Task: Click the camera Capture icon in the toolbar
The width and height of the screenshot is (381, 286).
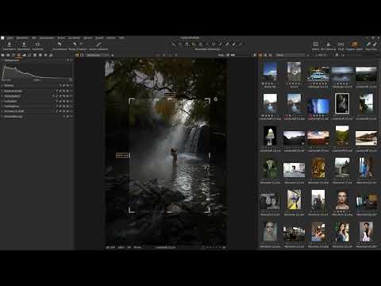Action: coord(37,44)
